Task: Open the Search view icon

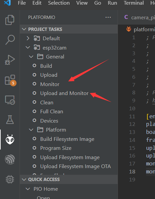Action: tap(10, 40)
